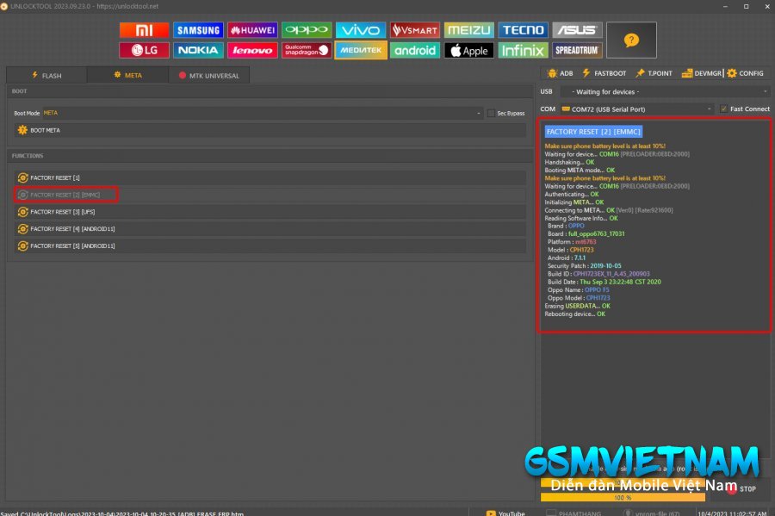Click the 'Build ID' log line
The height and width of the screenshot is (516, 775).
click(598, 274)
